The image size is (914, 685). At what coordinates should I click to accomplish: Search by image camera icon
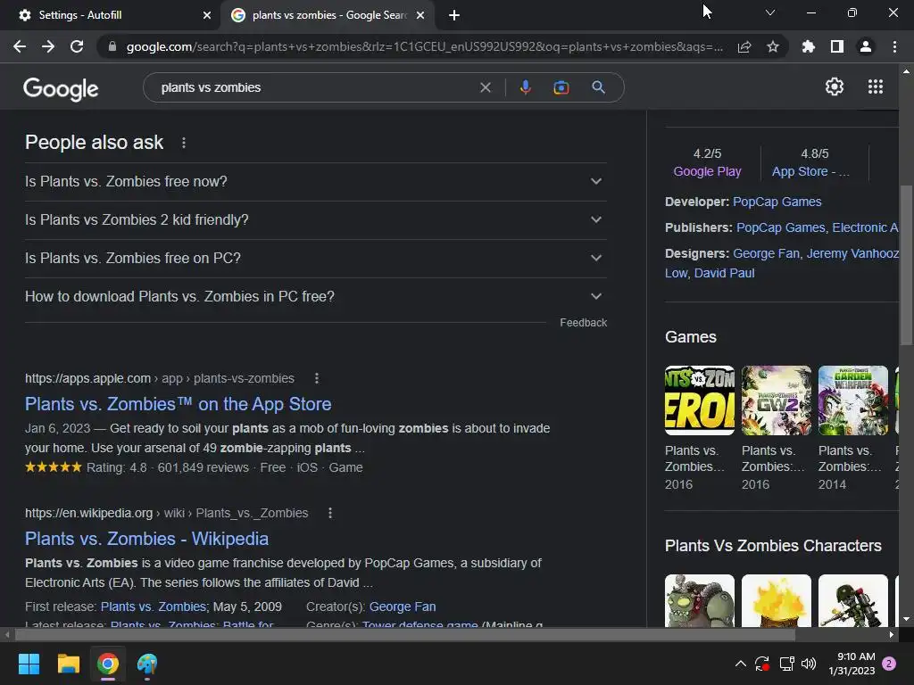click(561, 87)
